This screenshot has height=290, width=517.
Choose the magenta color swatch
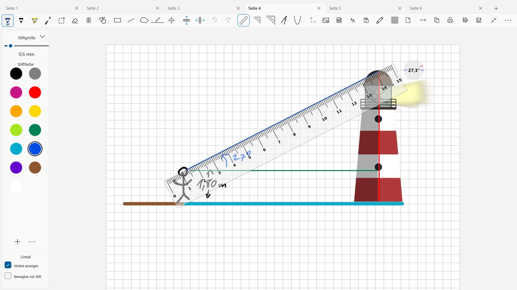tap(16, 92)
